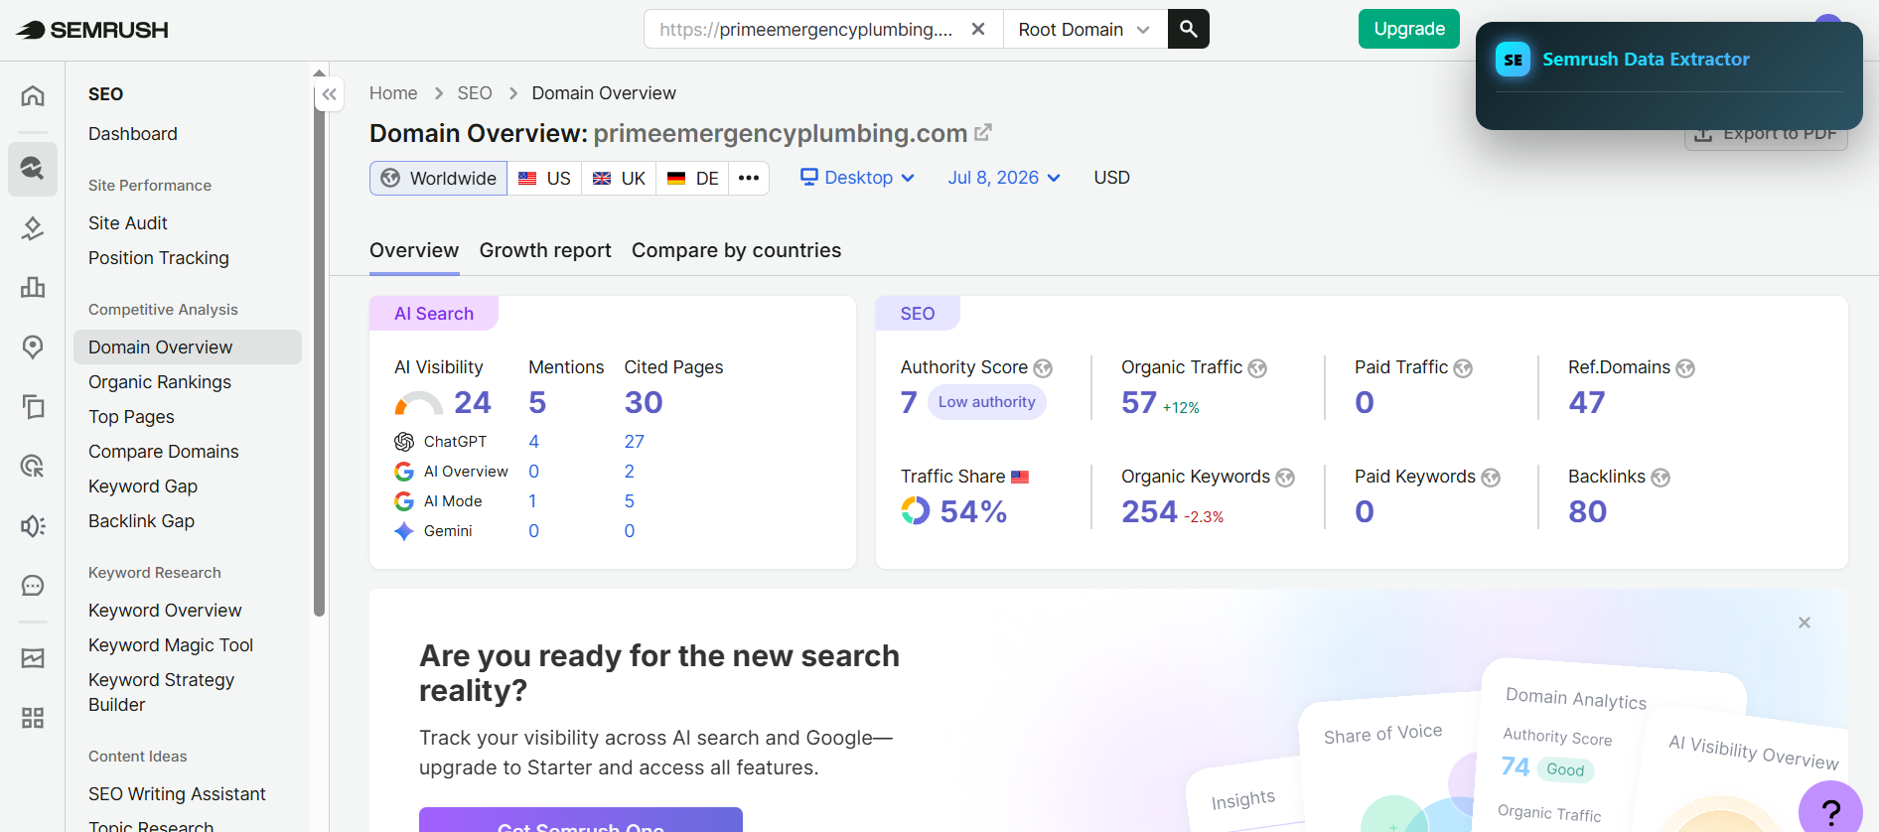Open Compare Domains in sidebar
Viewport: 1879px width, 832px height.
pos(164,452)
